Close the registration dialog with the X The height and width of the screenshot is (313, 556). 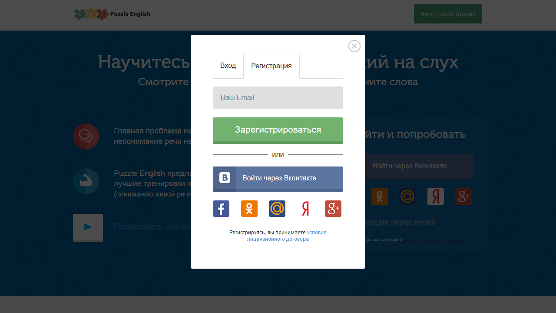[354, 46]
